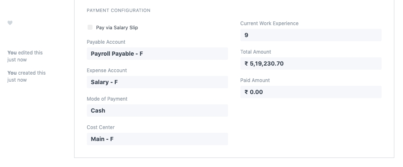The width and height of the screenshot is (403, 167).
Task: Click the 'You created this' timeline entry
Action: coord(26,73)
